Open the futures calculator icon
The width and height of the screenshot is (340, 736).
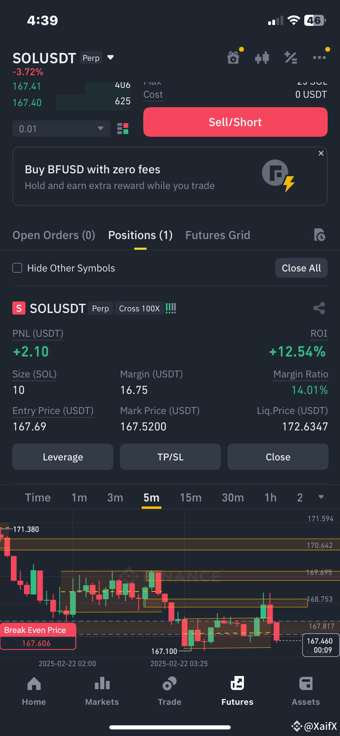click(291, 57)
